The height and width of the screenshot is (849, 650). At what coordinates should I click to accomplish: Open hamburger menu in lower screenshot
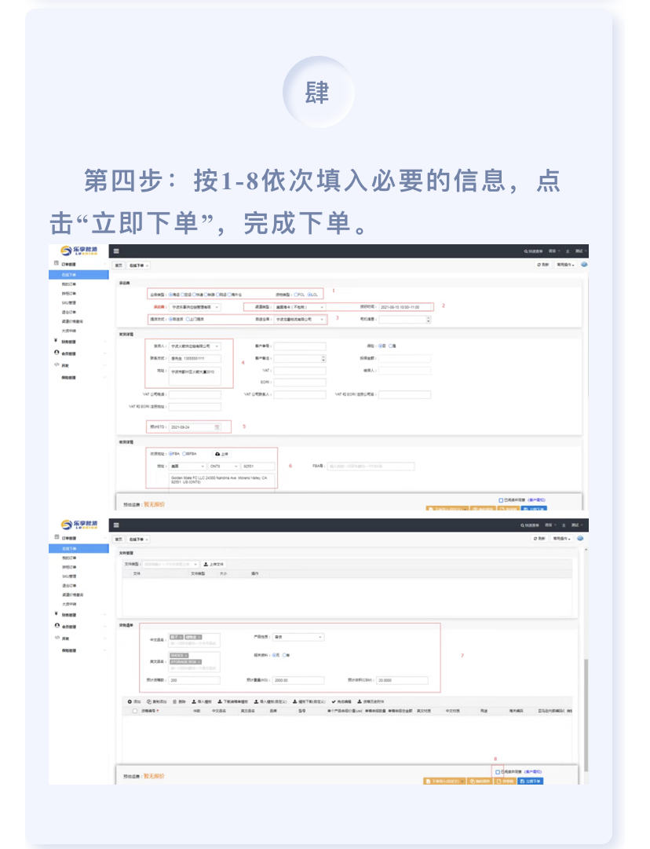116,525
